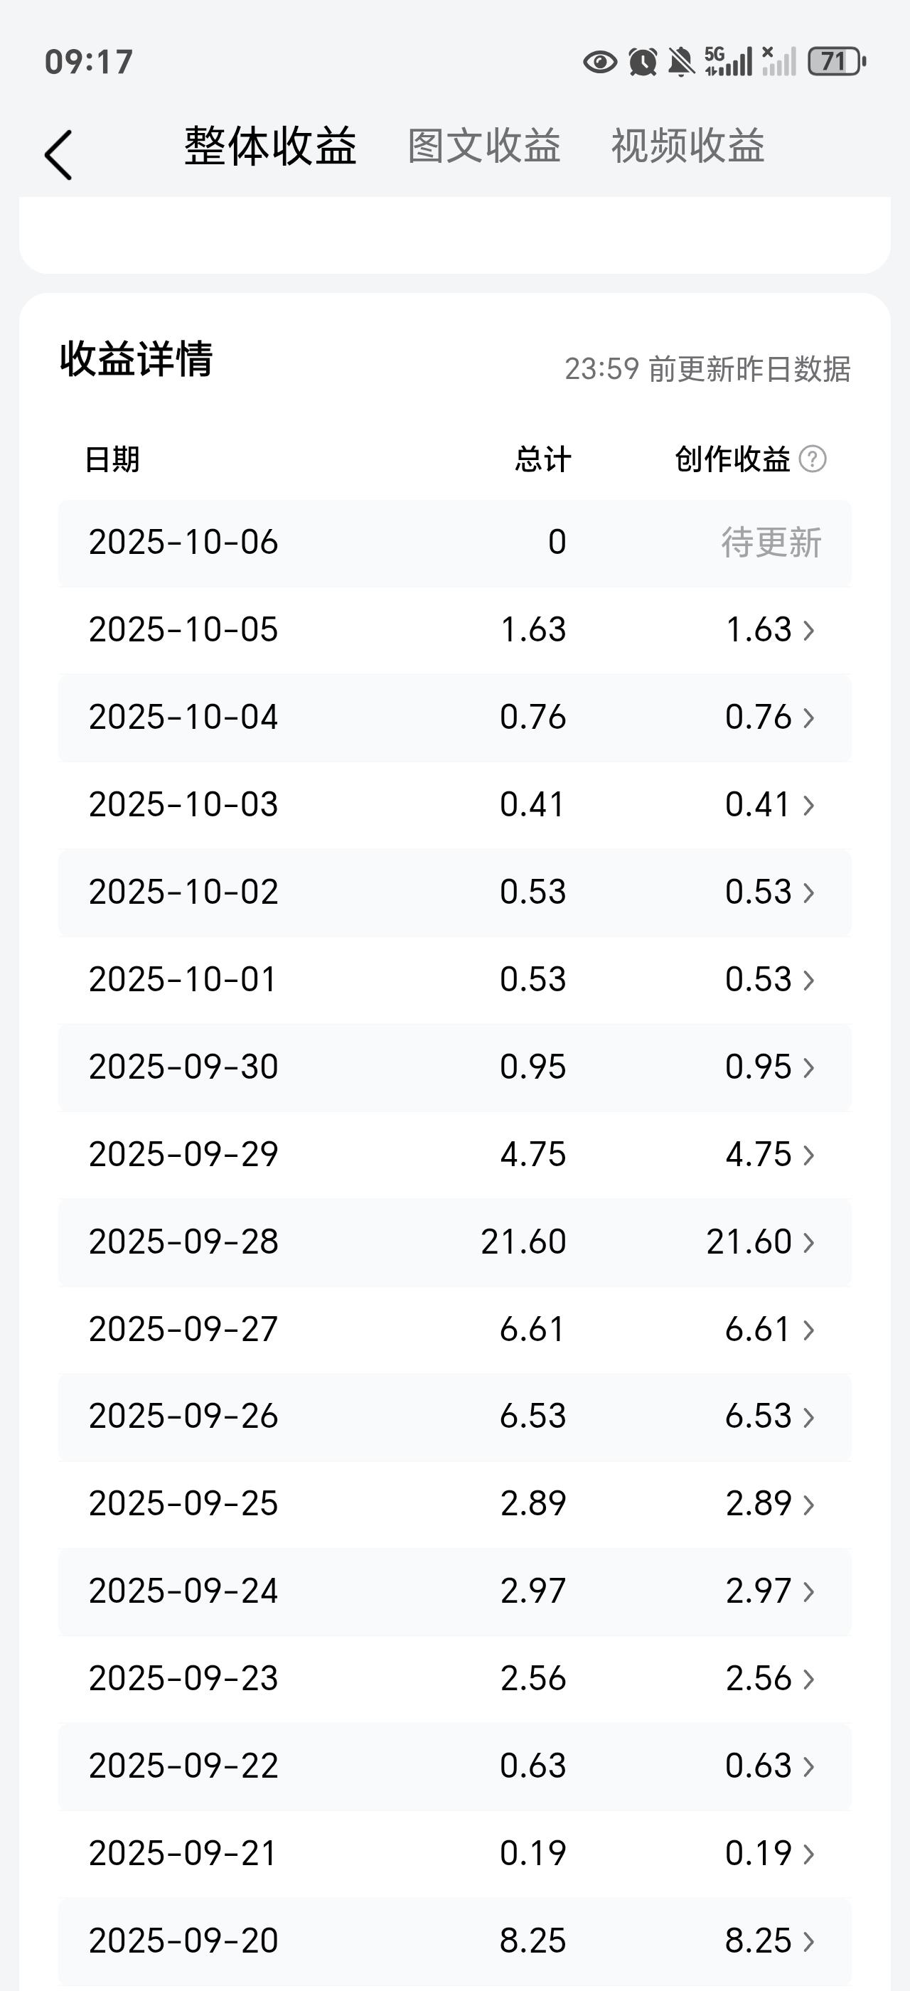Tap the 5G signal strength icon

click(728, 62)
